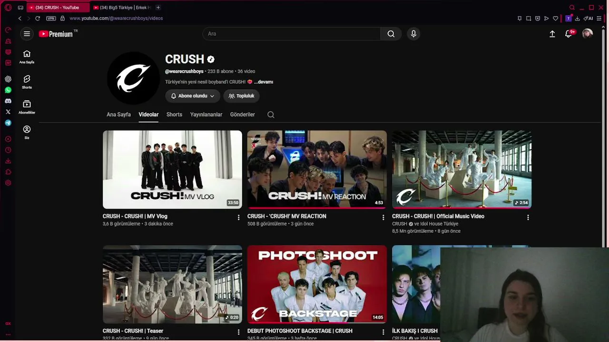Expand channel description with ...devamı

click(x=264, y=82)
